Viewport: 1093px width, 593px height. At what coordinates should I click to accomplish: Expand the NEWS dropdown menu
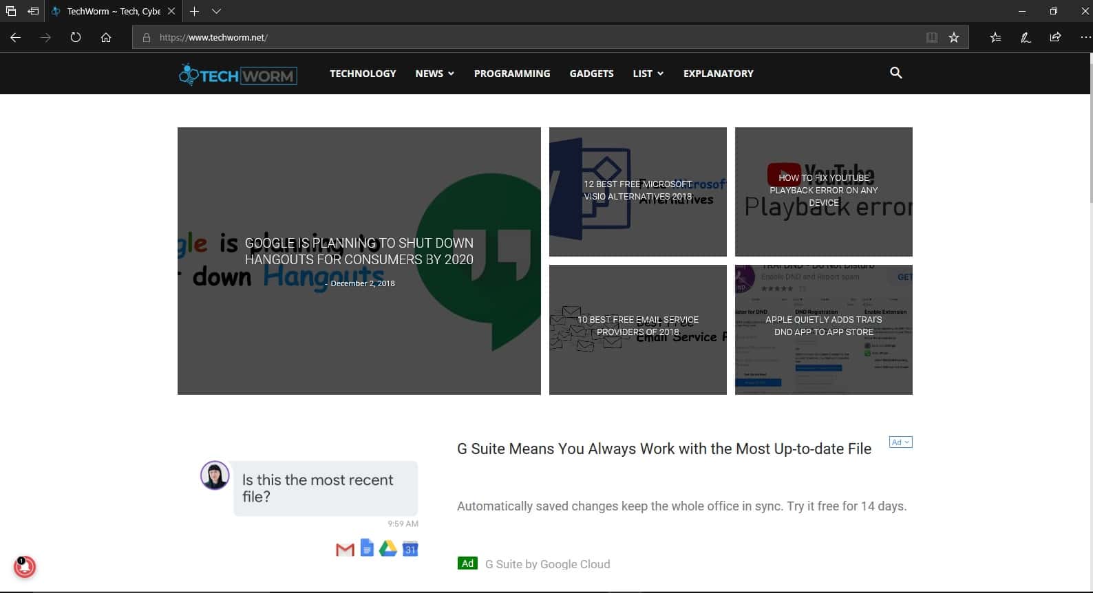[434, 74]
